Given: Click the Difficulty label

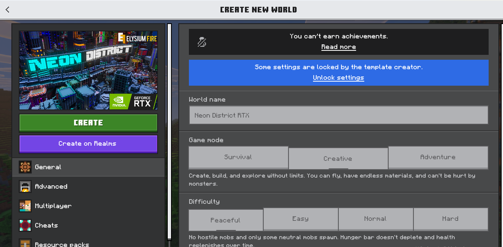Looking at the screenshot, I should pyautogui.click(x=204, y=202).
